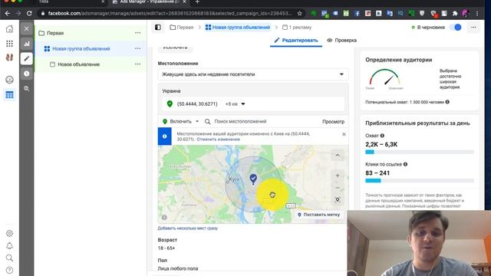Click the blue location pin on map
This screenshot has height=276, width=491.
point(253,179)
